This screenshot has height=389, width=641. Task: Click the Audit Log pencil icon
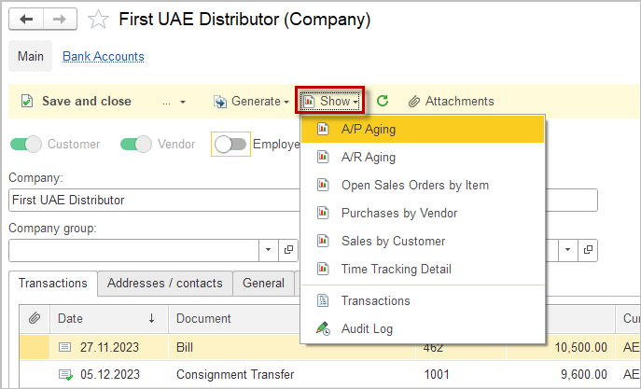point(323,328)
